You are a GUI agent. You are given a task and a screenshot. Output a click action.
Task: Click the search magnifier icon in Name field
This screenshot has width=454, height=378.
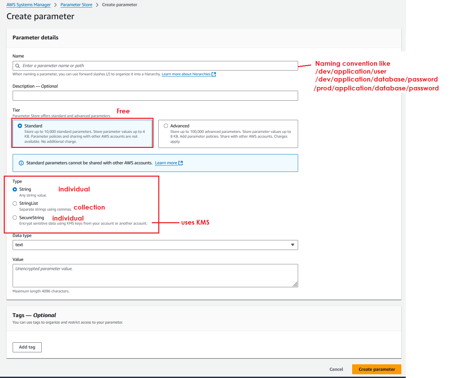[x=18, y=66]
